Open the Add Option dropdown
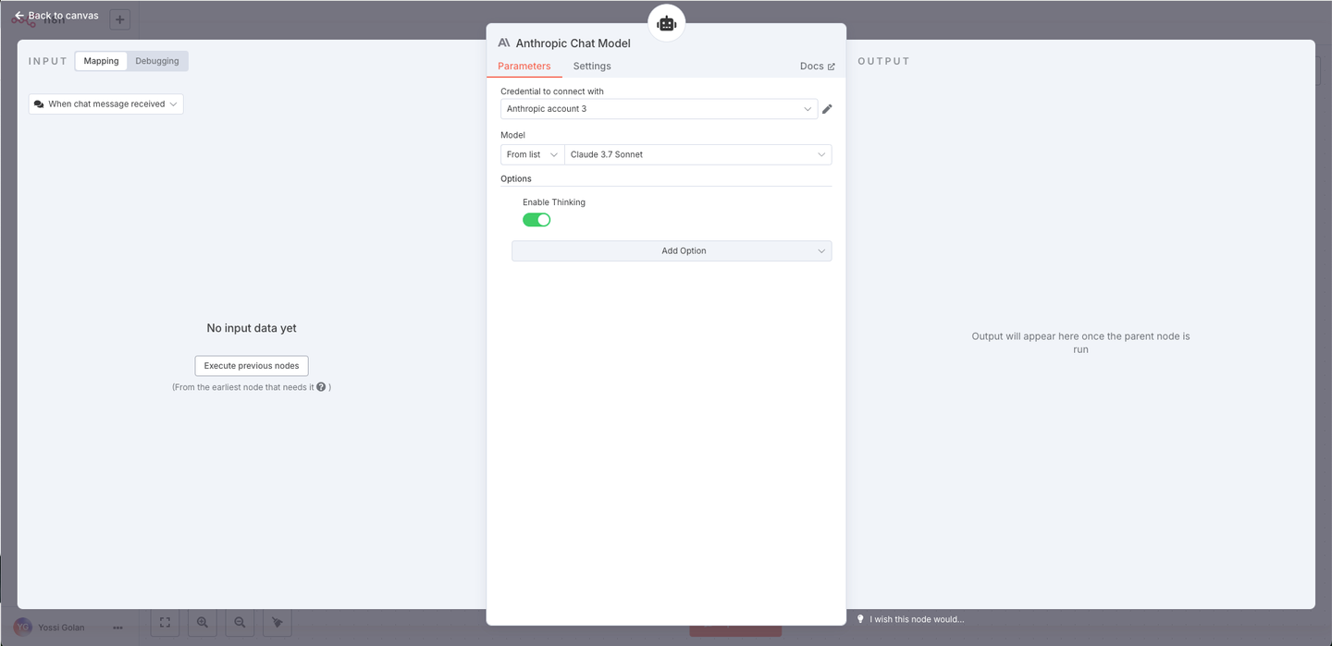This screenshot has width=1332, height=646. [672, 251]
